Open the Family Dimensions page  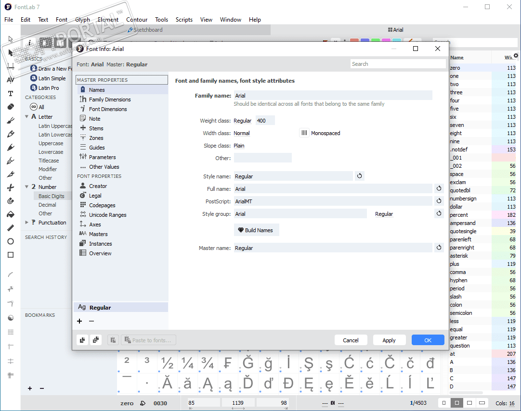pos(109,100)
